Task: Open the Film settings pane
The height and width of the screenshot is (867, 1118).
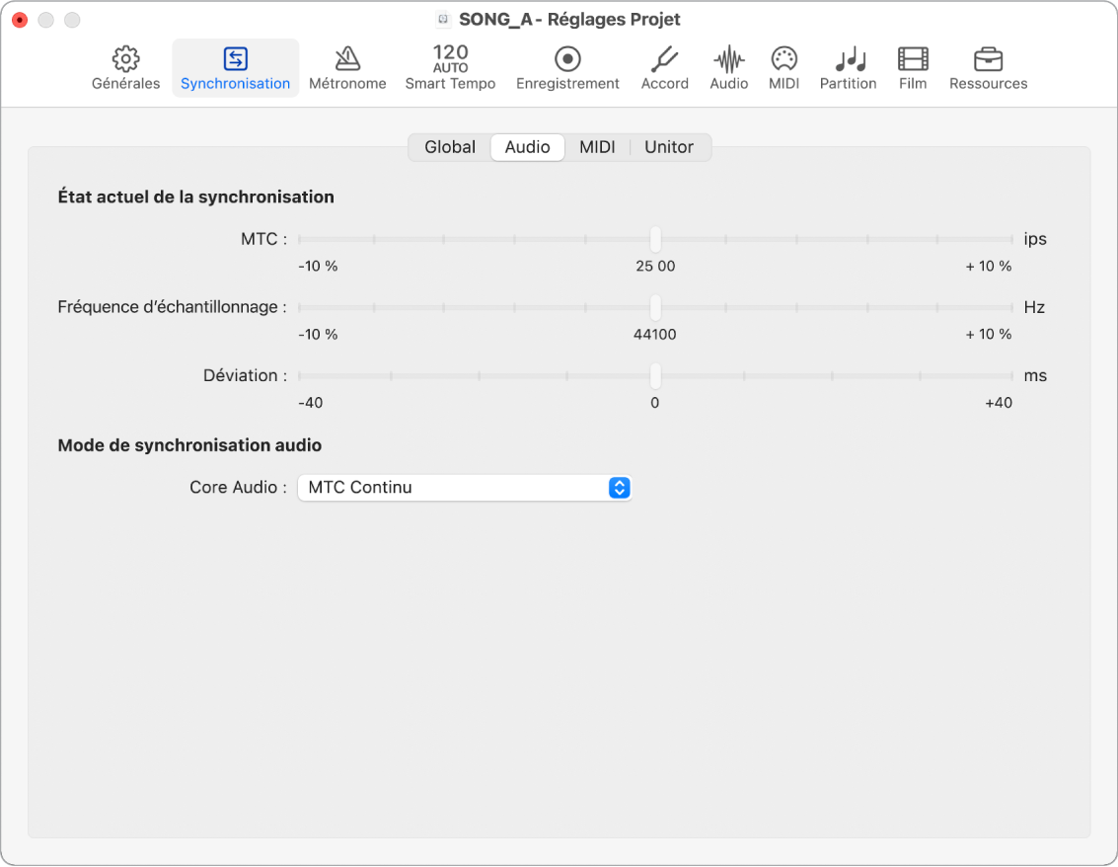Action: click(913, 60)
